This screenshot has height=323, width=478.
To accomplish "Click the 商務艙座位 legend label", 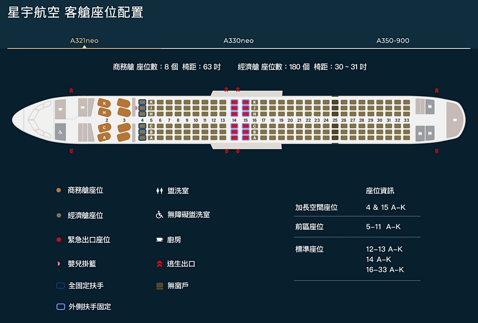I will coord(85,190).
